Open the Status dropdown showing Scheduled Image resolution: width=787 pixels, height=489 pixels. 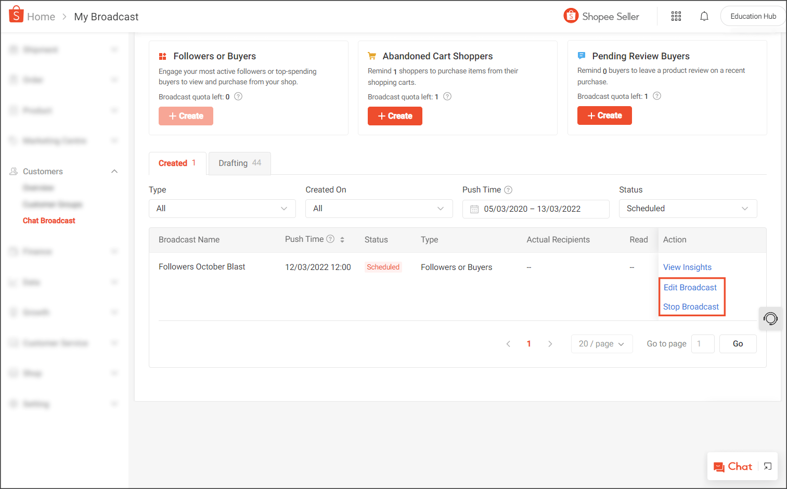coord(688,208)
